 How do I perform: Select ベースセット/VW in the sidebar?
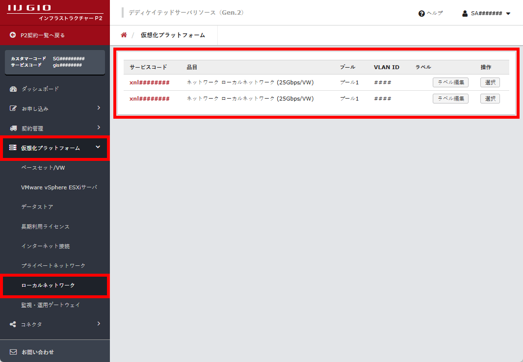tap(43, 168)
